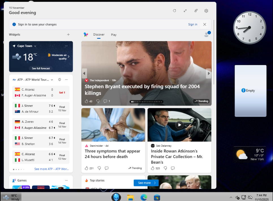Click See full forecast button
The image size is (273, 201).
pos(41,68)
